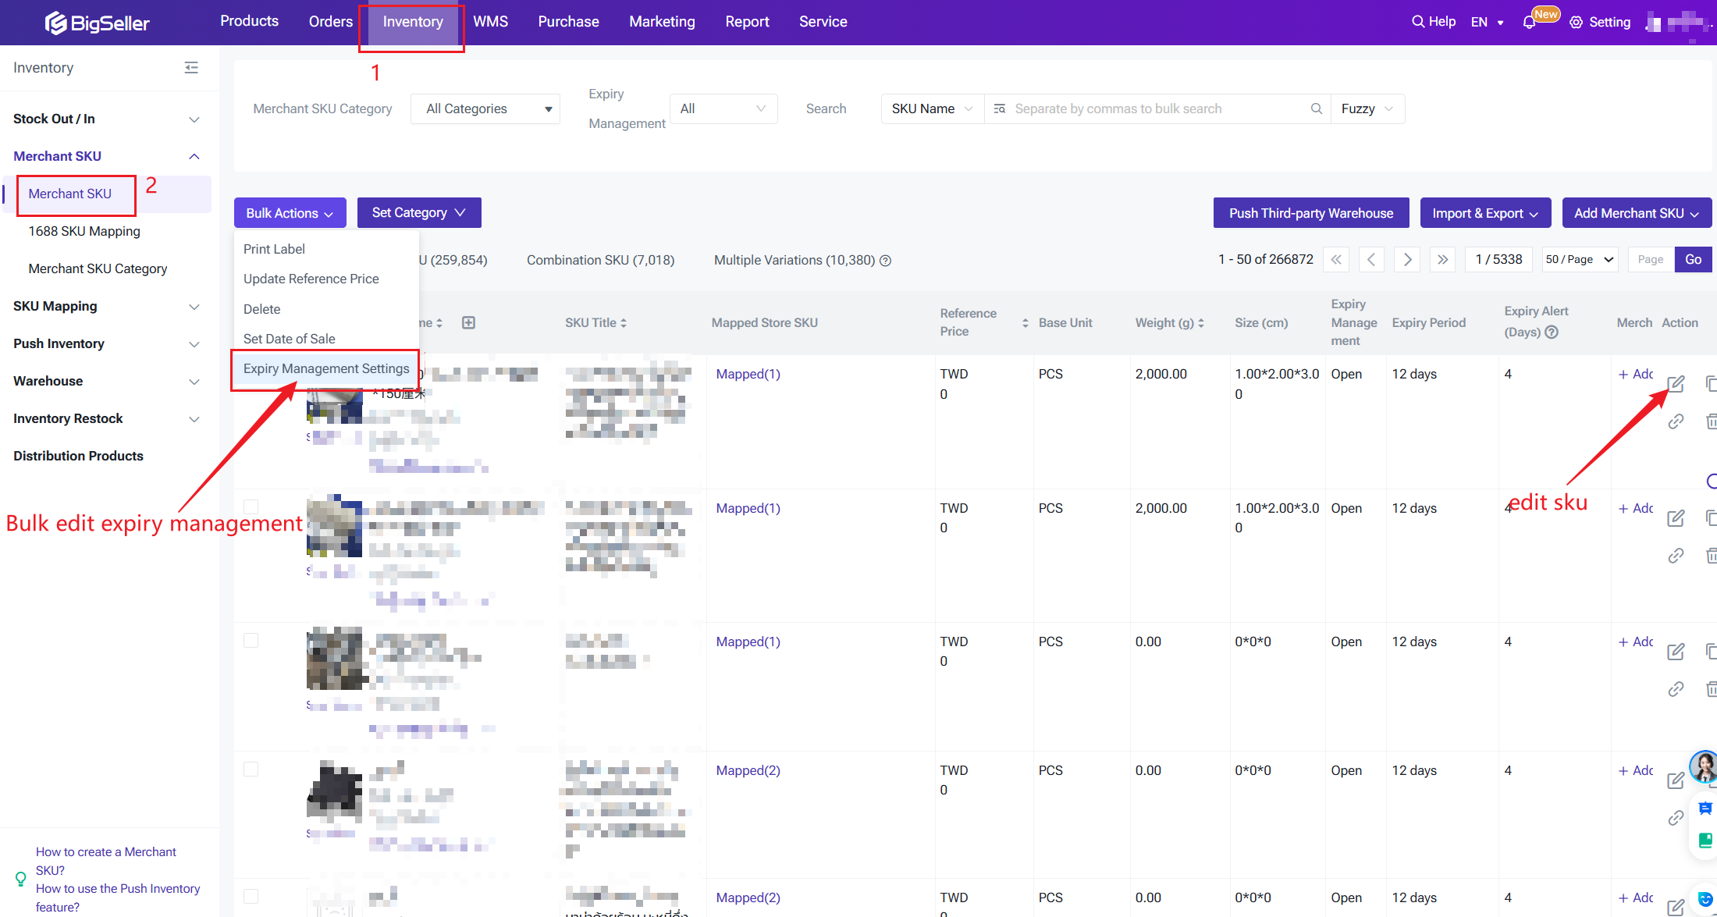Image resolution: width=1717 pixels, height=917 pixels.
Task: Click the plus expand icon in table header
Action: coord(468,322)
